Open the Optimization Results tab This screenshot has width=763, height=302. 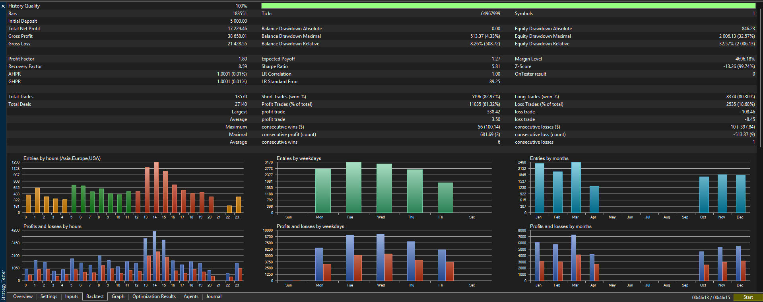[x=154, y=296]
